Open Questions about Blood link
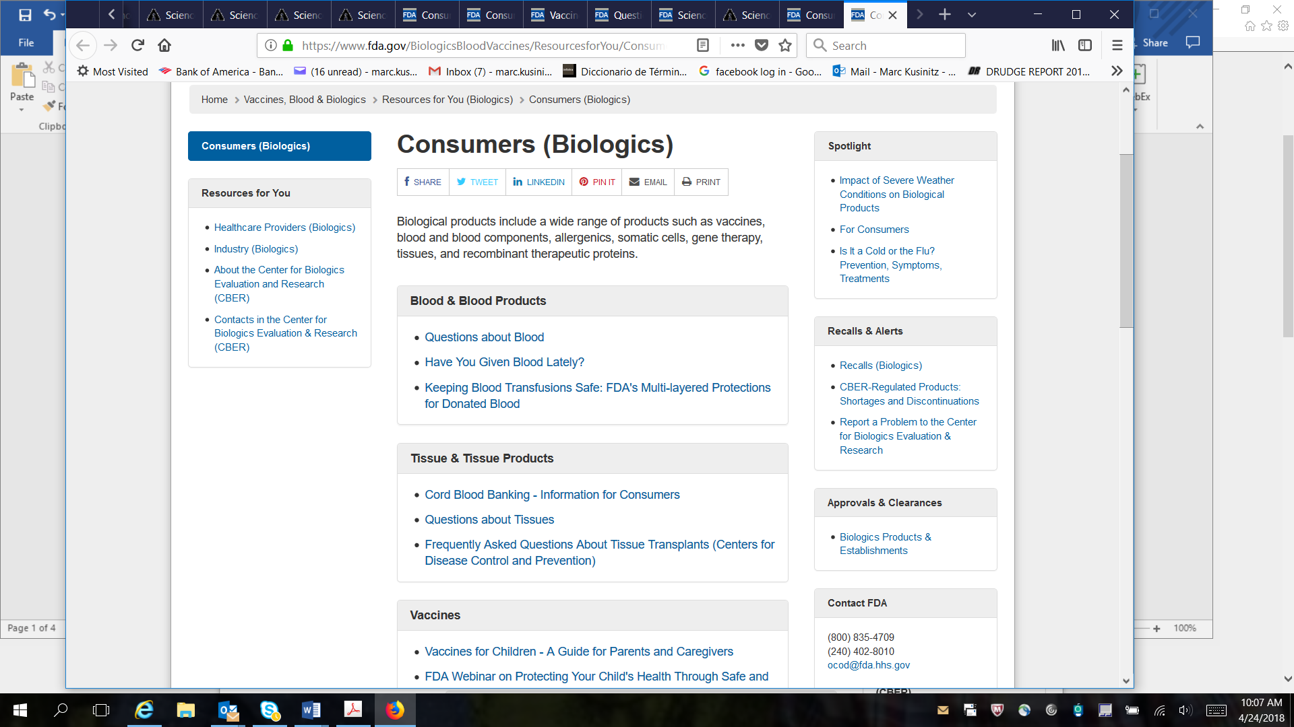Screen dimensions: 1294x727 (x=484, y=337)
